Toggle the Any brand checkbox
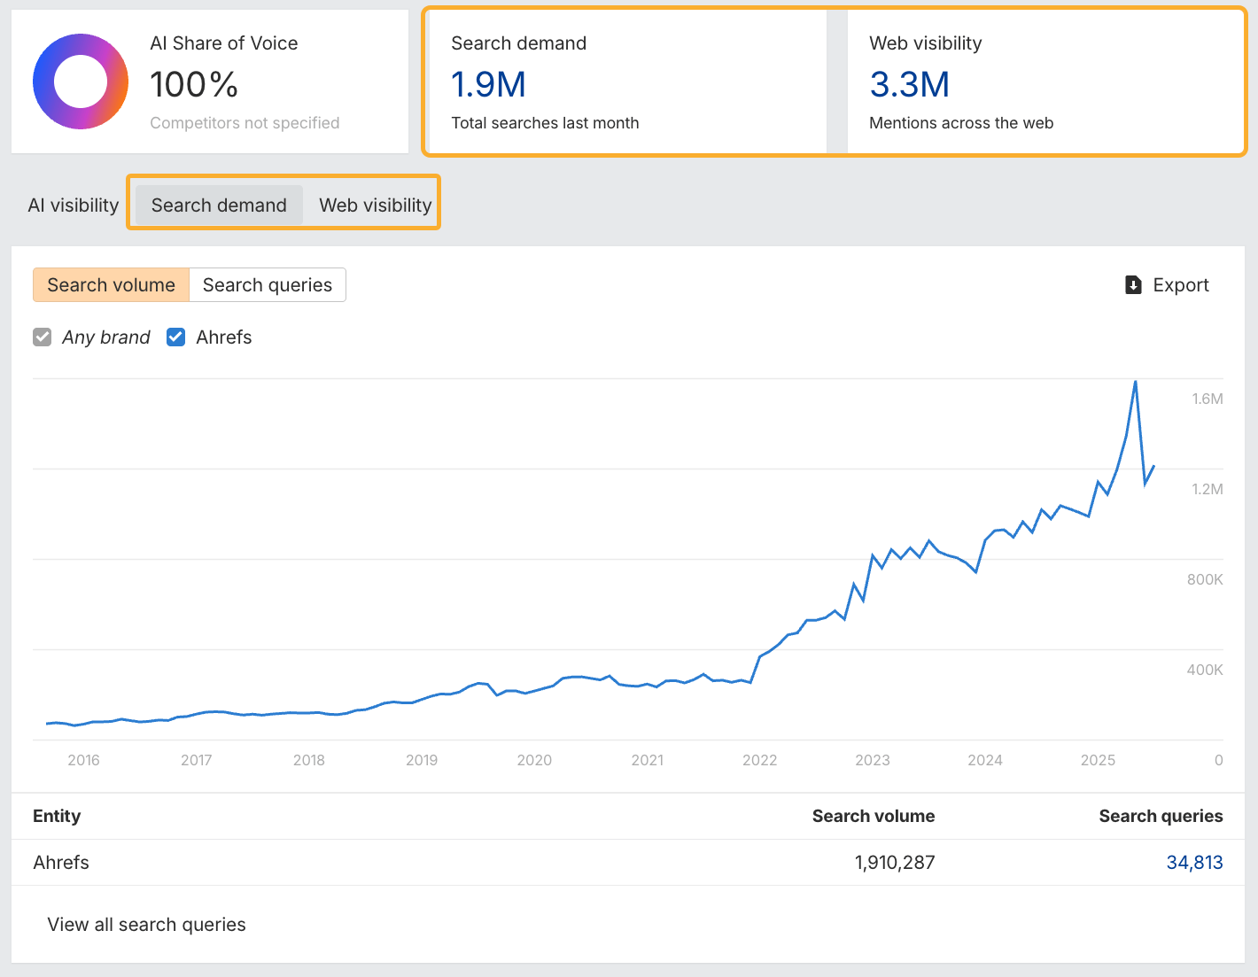Viewport: 1258px width, 977px height. tap(43, 337)
